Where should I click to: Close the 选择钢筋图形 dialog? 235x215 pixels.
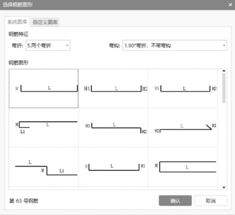click(230, 5)
